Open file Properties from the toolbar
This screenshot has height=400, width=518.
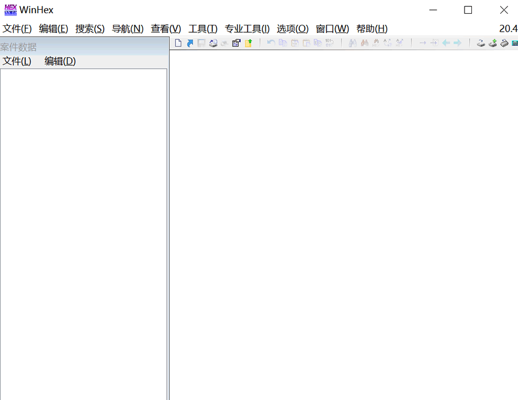click(x=236, y=43)
